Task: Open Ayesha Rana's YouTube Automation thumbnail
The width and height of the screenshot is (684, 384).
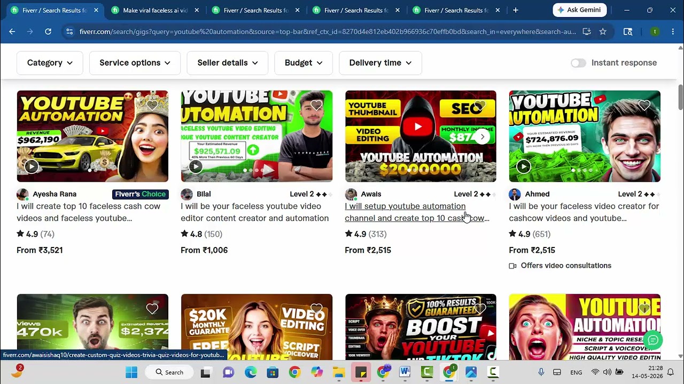Action: (x=92, y=137)
